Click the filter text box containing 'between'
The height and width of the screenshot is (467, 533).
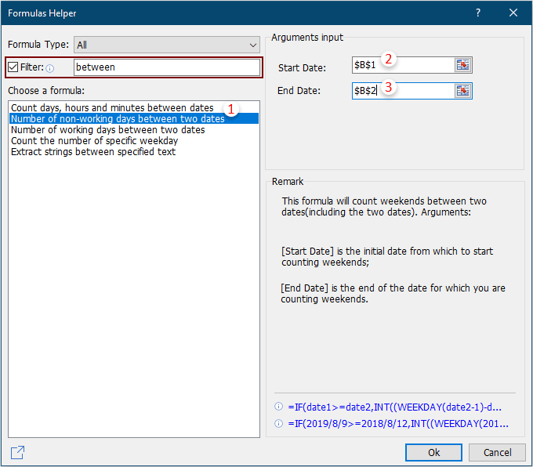(166, 67)
